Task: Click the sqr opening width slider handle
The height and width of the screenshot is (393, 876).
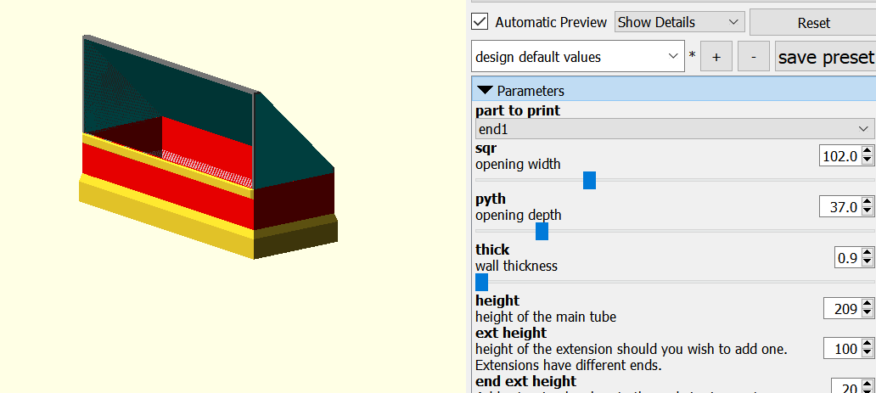Action: coord(589,181)
